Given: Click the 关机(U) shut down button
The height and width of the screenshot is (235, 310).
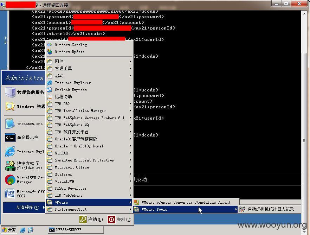Looking at the screenshot, I should [120, 220].
